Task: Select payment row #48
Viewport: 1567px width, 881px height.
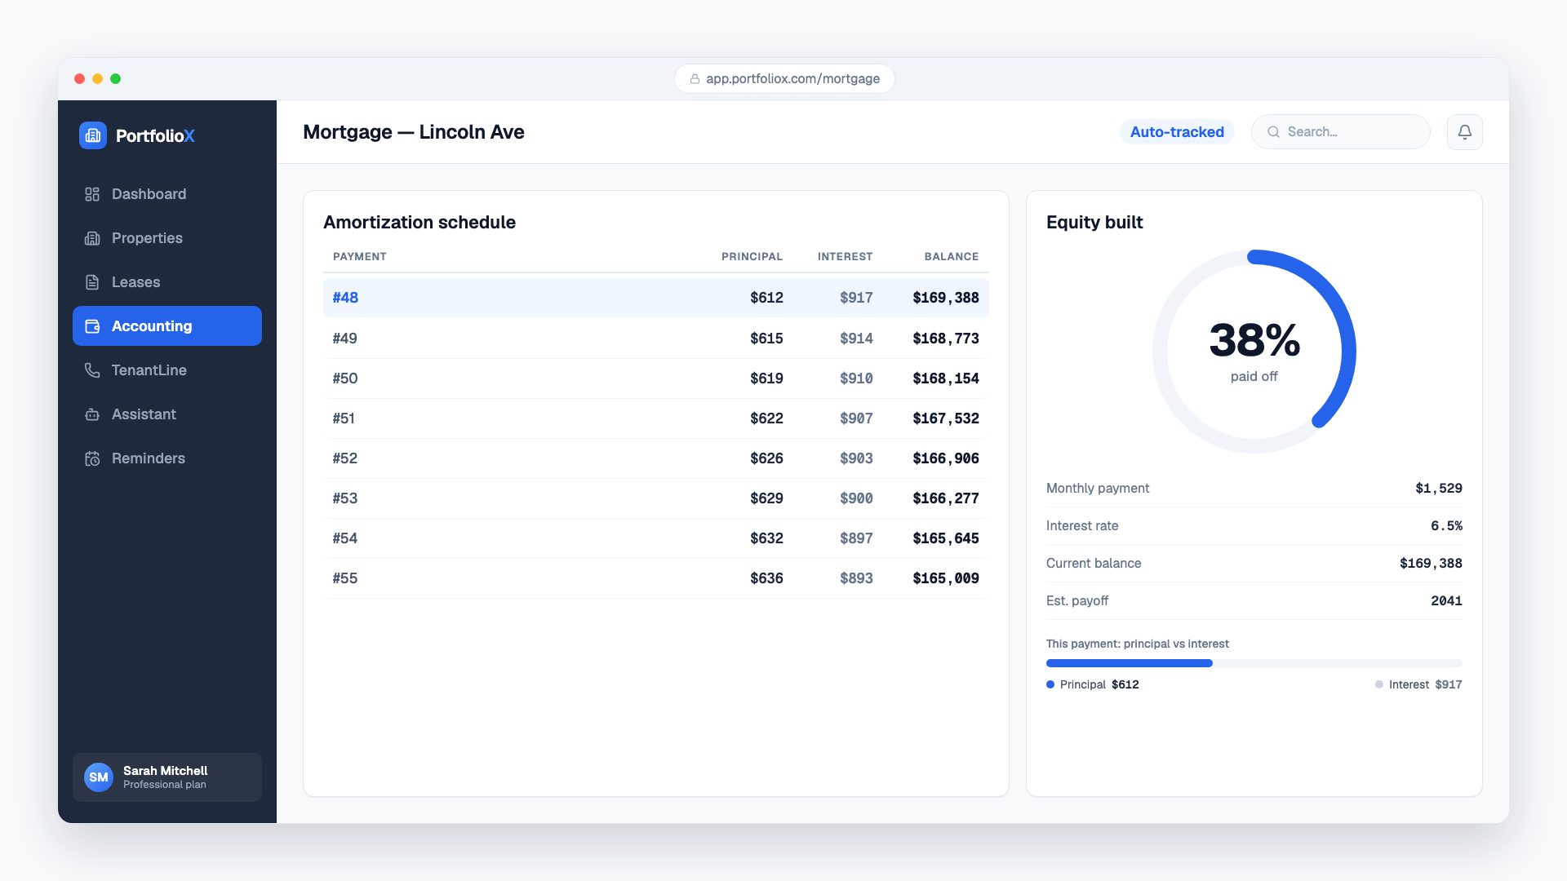Action: coord(656,298)
